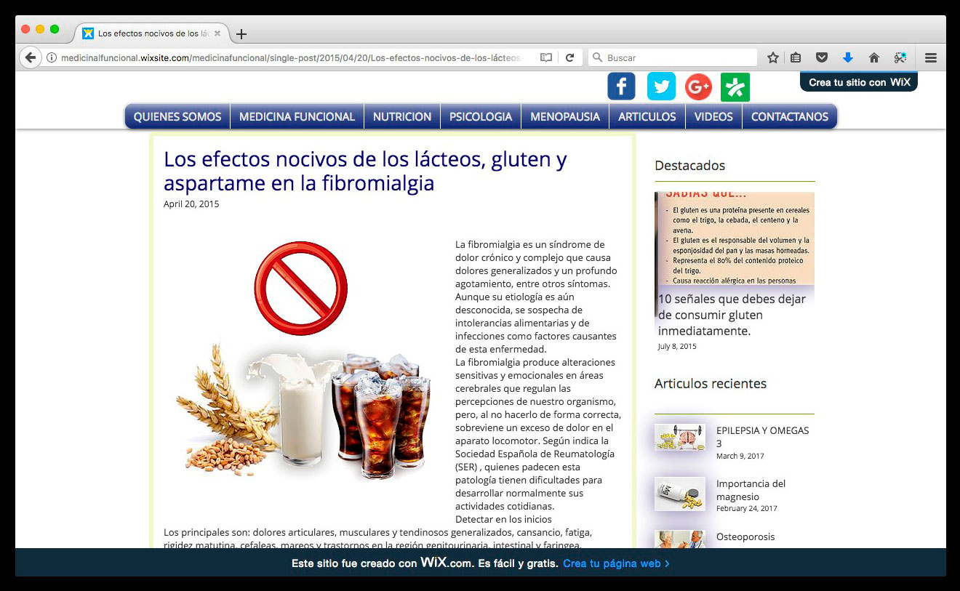
Task: Open the MEDICINA FUNCIONAL menu item
Action: (x=297, y=116)
